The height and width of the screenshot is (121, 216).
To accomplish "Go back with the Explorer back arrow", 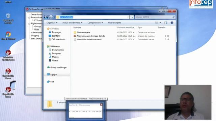I will tap(46, 17).
